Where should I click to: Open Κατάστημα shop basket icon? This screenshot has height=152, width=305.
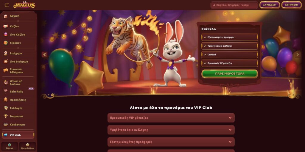6,125
